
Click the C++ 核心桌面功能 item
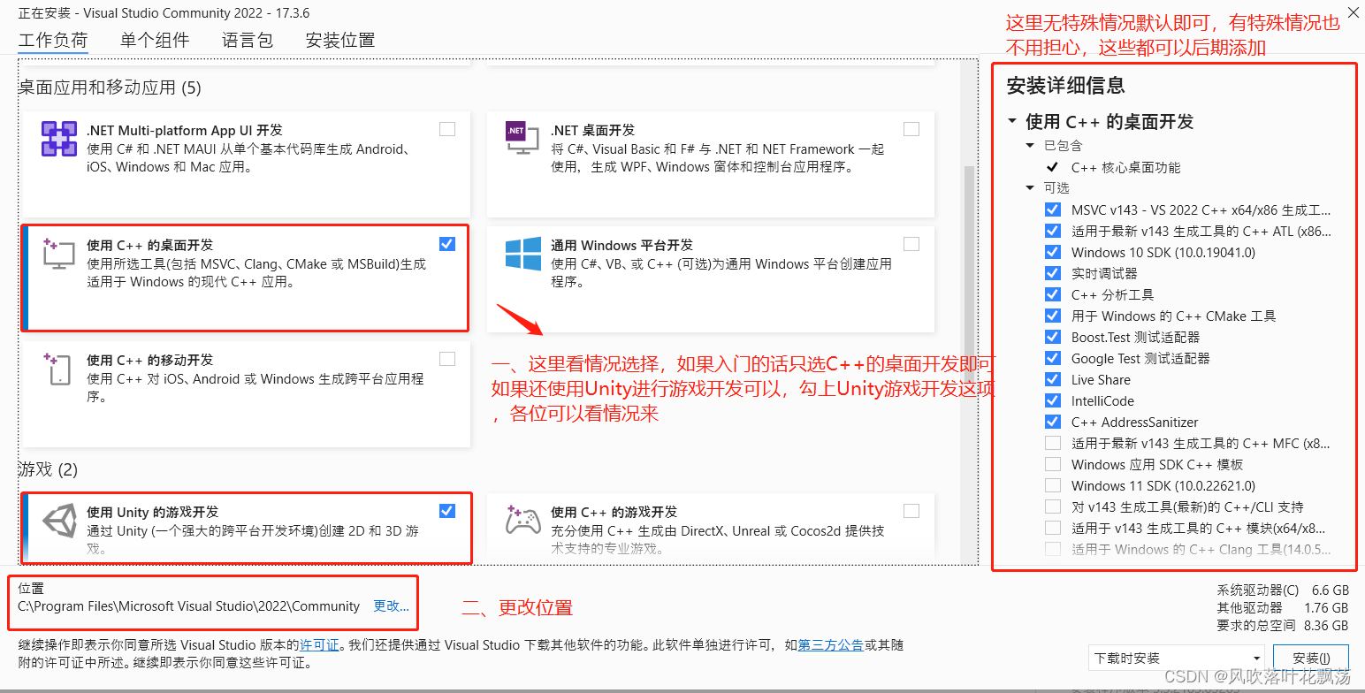point(1125,167)
